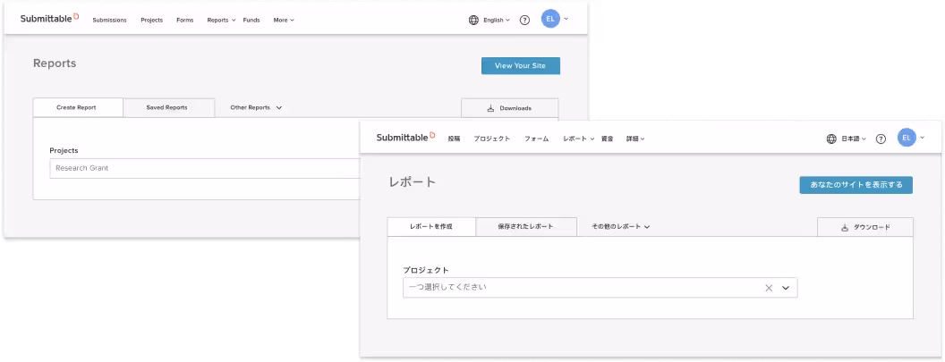This screenshot has width=945, height=362.
Task: Click the download icon in Downloads tab
Action: pyautogui.click(x=490, y=108)
